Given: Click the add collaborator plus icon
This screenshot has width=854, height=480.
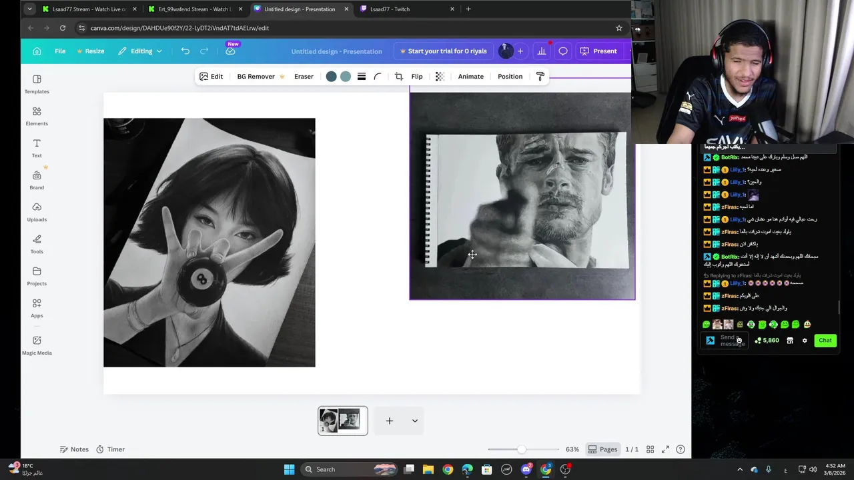Looking at the screenshot, I should (x=520, y=51).
